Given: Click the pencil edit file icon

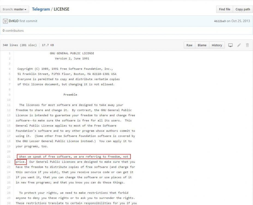Looking at the screenshot, I should (x=239, y=45).
